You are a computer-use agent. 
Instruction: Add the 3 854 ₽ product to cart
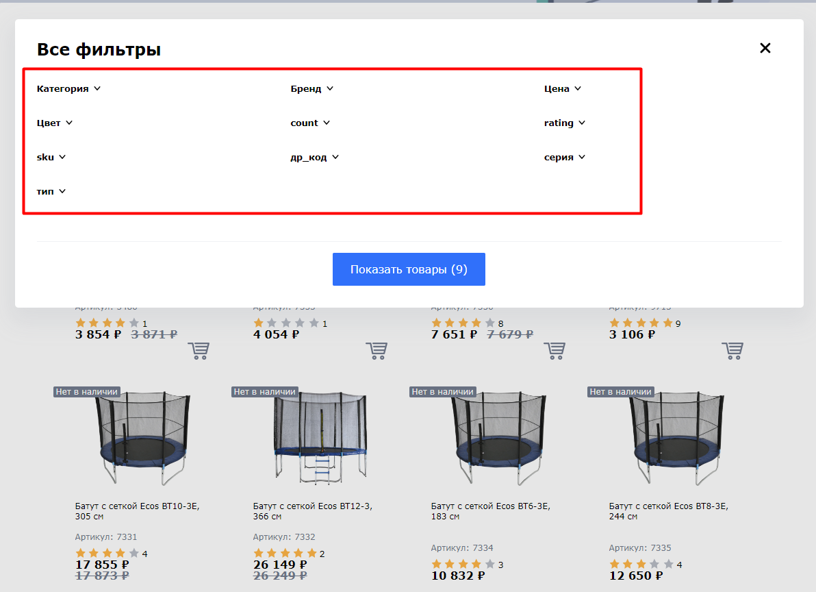[198, 351]
